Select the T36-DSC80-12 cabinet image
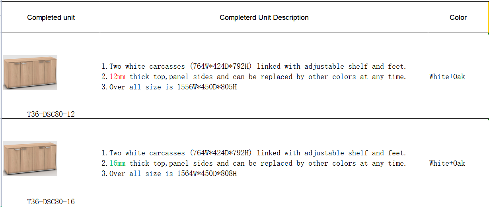Viewport: 489px width, 207px height. pyautogui.click(x=30, y=73)
